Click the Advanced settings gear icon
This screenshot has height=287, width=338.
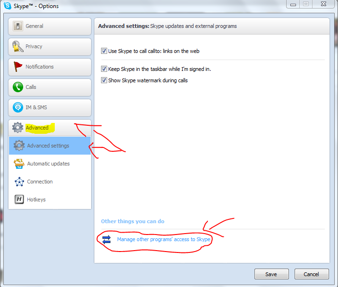(19, 146)
